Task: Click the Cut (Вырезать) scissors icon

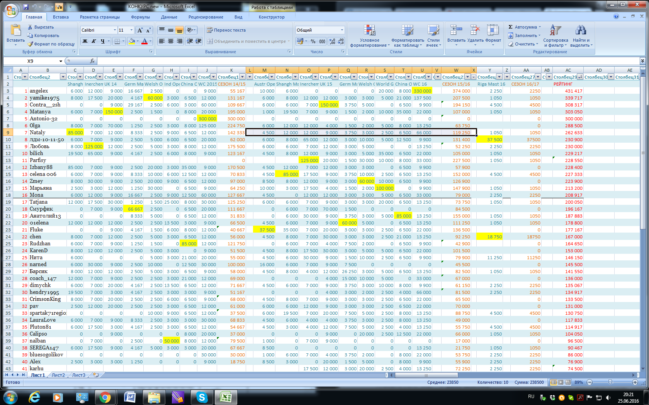Action: coord(30,27)
